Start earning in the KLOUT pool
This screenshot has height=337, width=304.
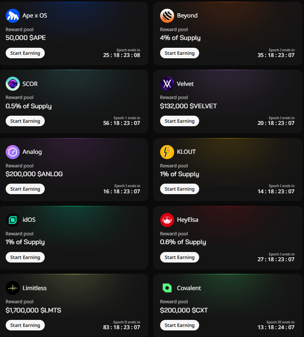click(179, 189)
